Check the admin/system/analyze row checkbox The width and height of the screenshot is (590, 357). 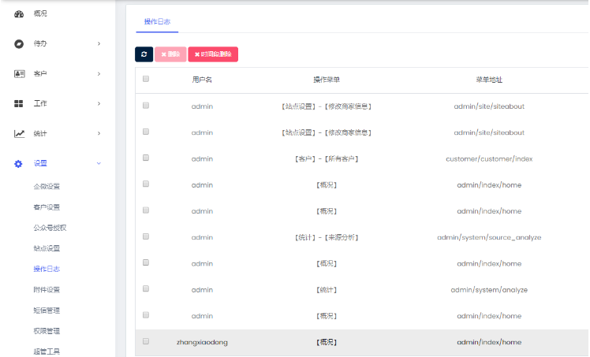[146, 288]
